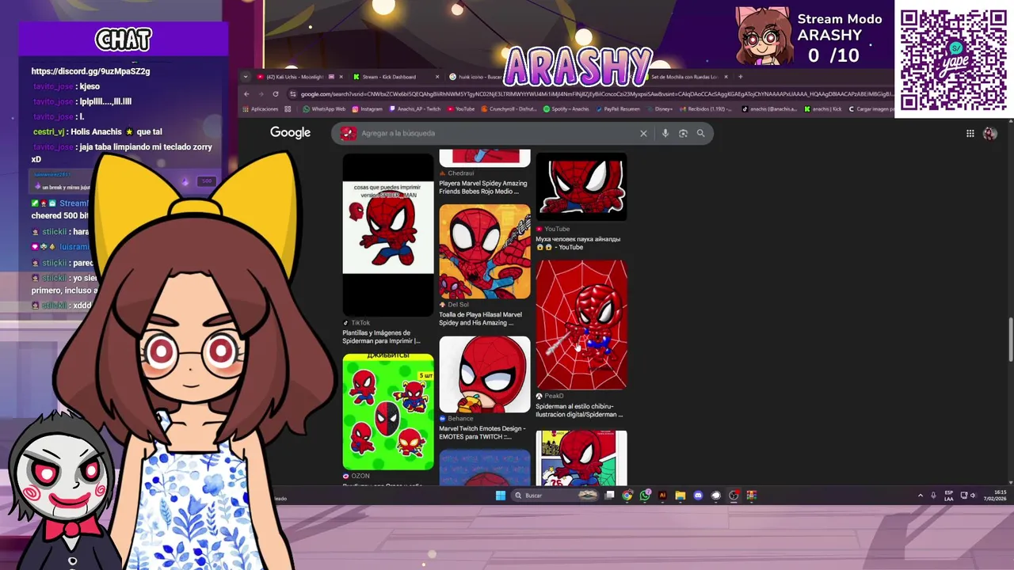Launch Adobe Illustrator from the taskbar

[662, 496]
